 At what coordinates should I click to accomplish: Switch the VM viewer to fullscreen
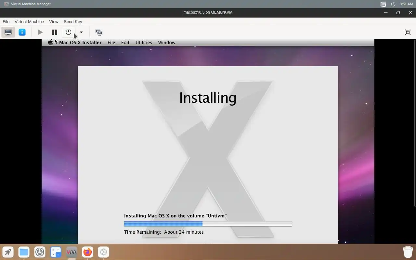(408, 32)
